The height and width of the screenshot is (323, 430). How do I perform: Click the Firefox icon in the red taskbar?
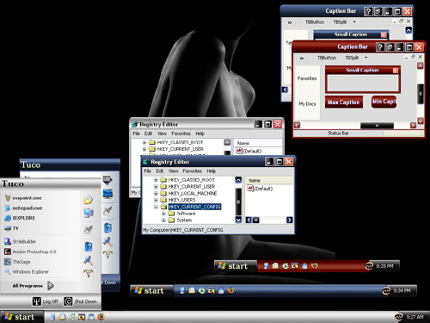point(315,266)
